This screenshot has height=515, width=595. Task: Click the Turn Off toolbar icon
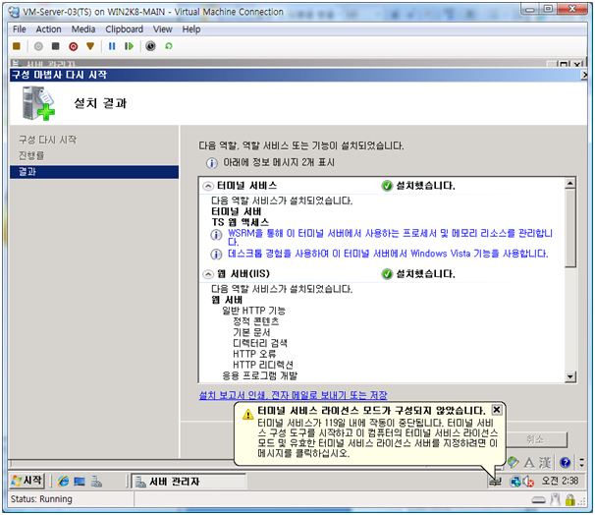point(56,46)
